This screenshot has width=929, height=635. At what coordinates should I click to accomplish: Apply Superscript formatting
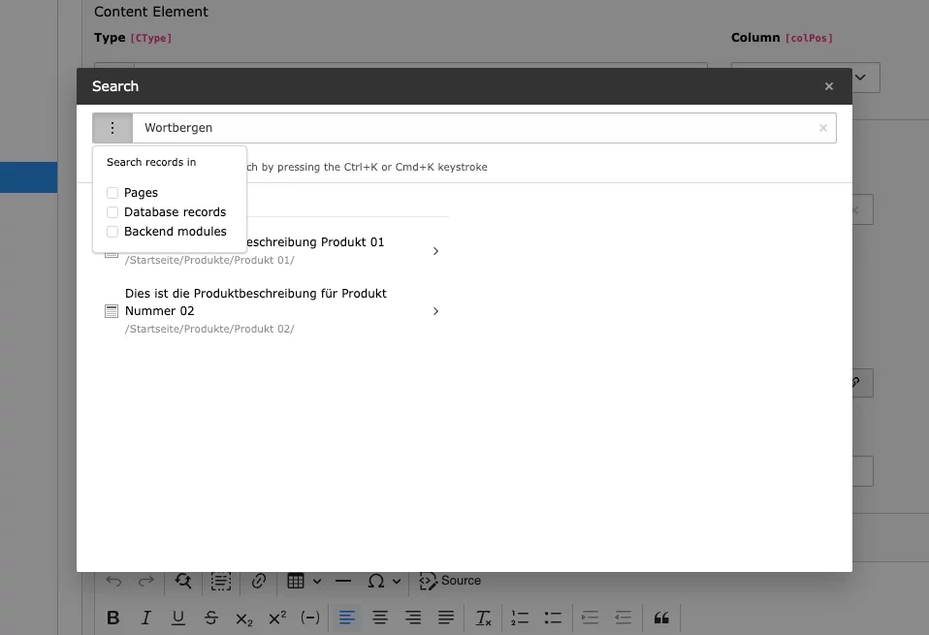277,618
